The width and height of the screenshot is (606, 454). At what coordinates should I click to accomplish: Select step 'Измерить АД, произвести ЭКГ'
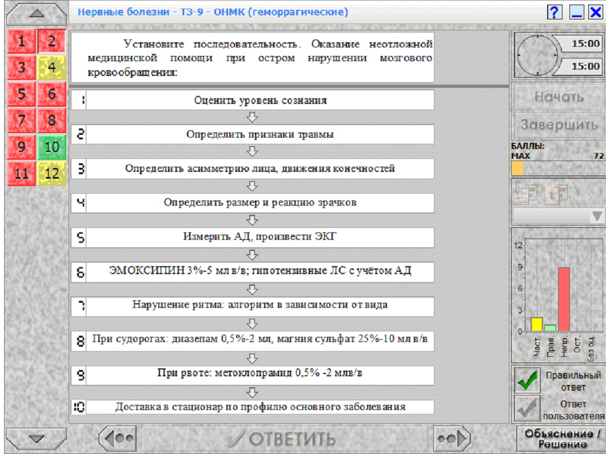[252, 237]
